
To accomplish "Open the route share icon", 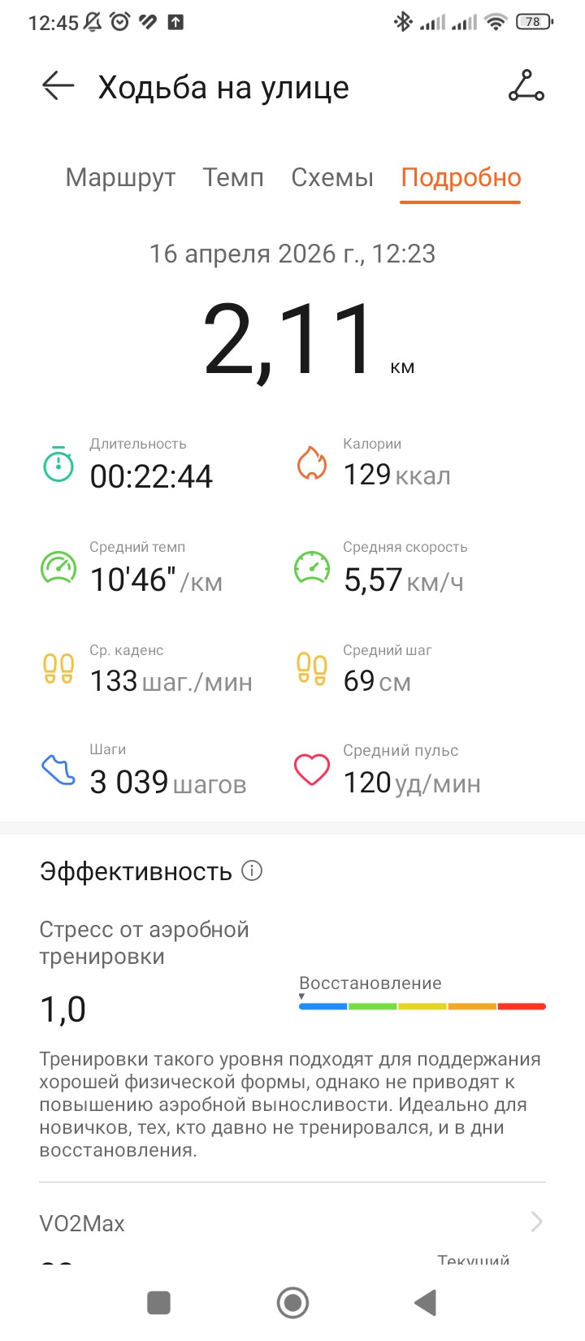I will 526,86.
